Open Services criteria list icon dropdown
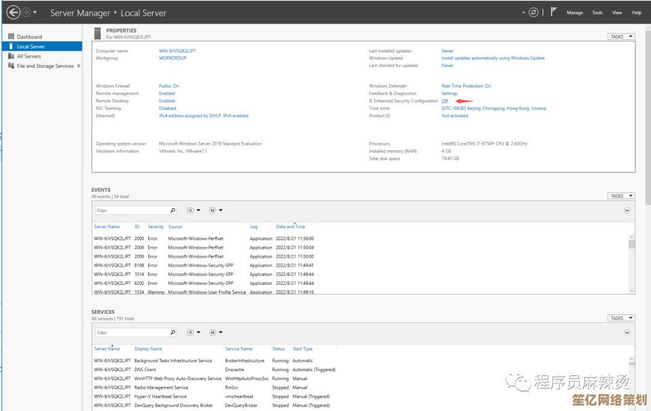The height and width of the screenshot is (411, 651). pyautogui.click(x=193, y=333)
